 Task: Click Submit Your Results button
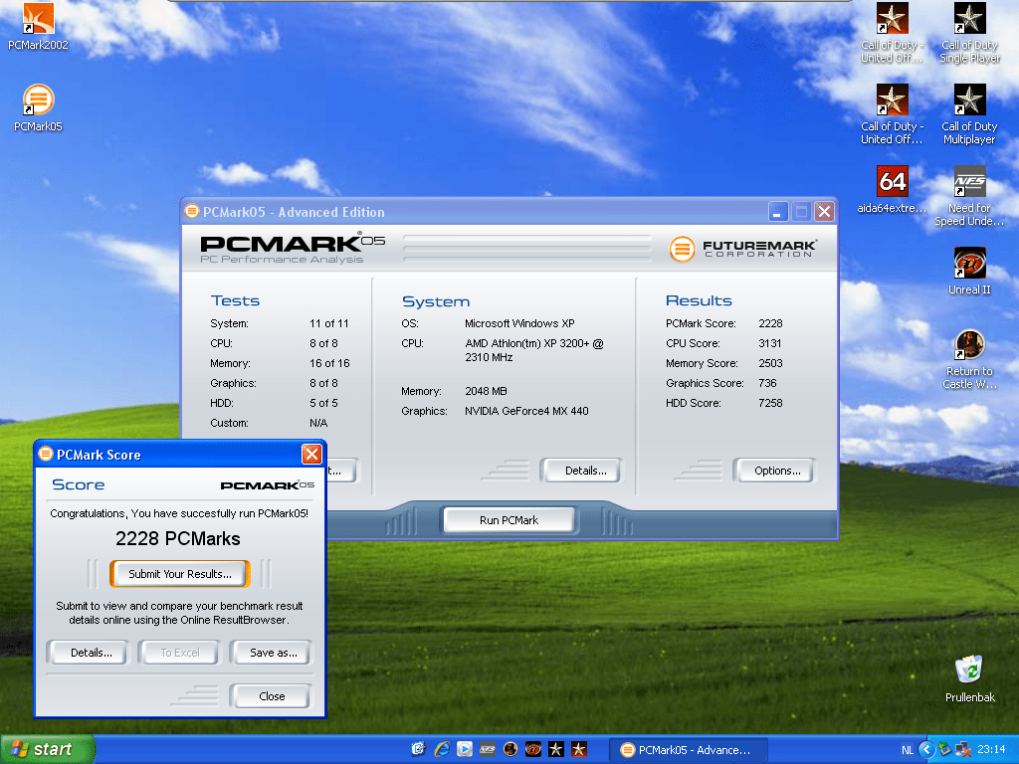point(180,574)
